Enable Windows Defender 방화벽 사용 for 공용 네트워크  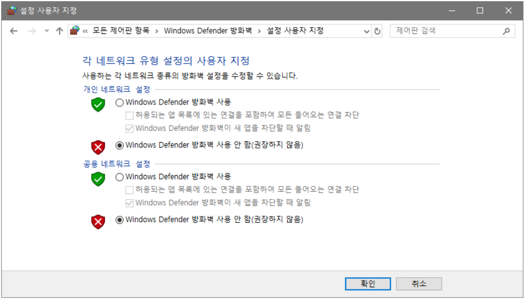pos(120,177)
